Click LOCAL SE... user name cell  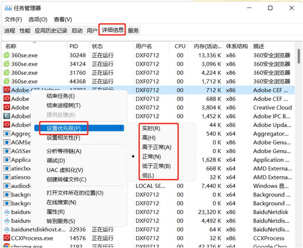tap(151, 186)
